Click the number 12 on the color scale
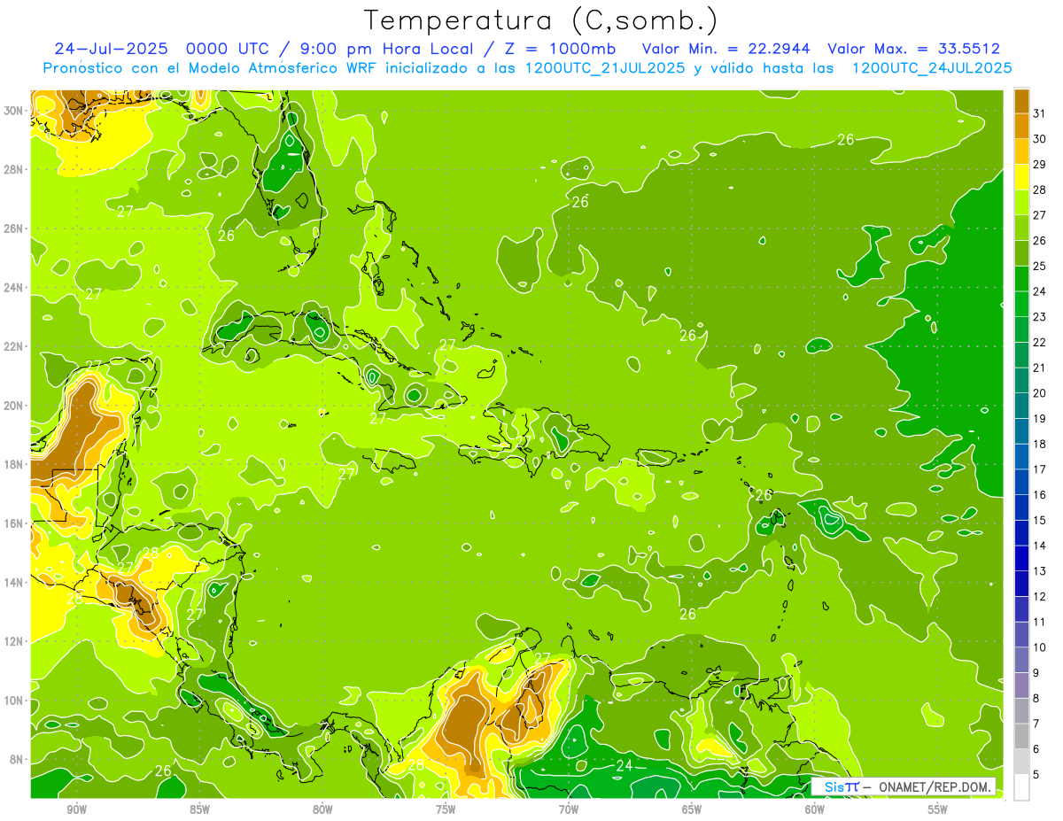Image resolution: width=1063 pixels, height=821 pixels. pos(1041,597)
